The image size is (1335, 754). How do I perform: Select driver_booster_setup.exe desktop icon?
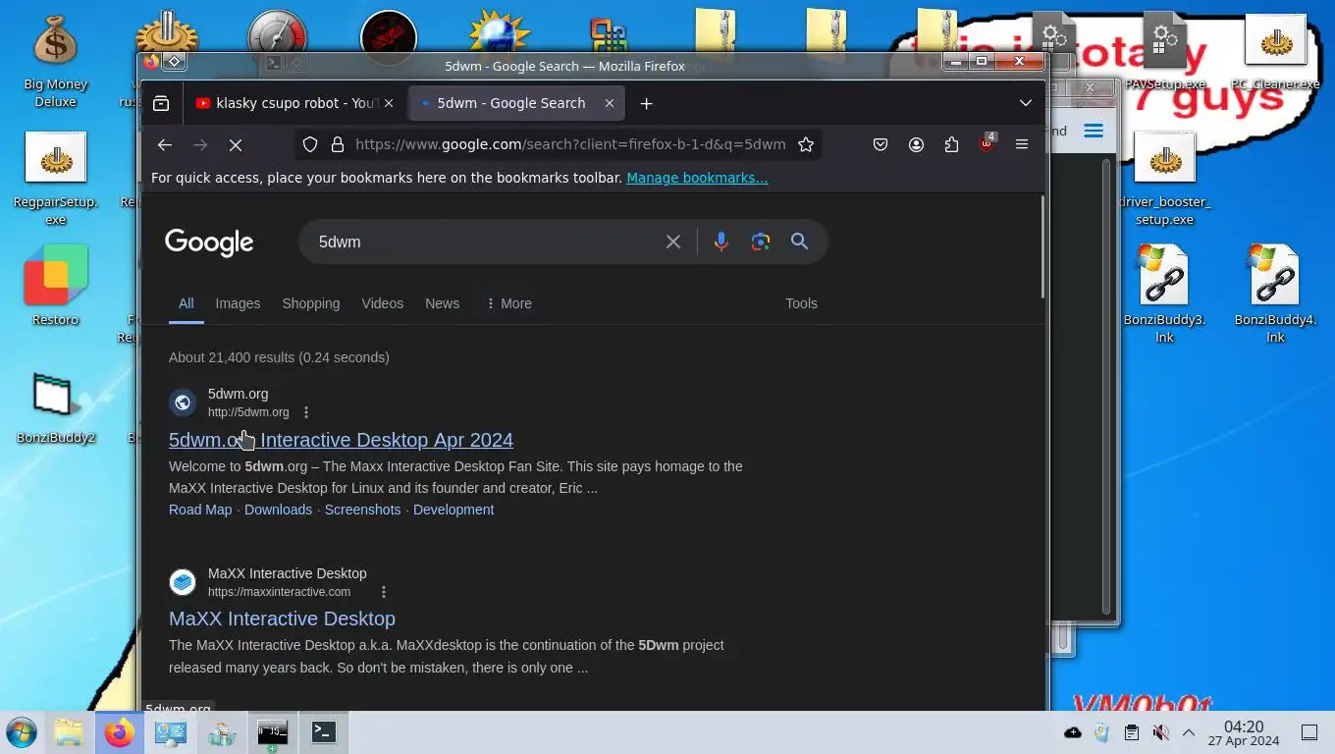click(x=1164, y=179)
